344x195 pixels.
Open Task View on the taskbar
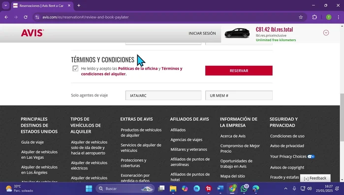[x=161, y=189]
